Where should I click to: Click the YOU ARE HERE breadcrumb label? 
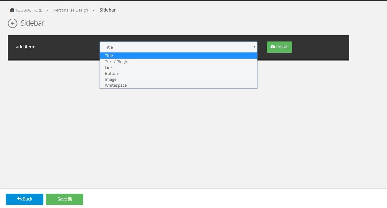(28, 10)
